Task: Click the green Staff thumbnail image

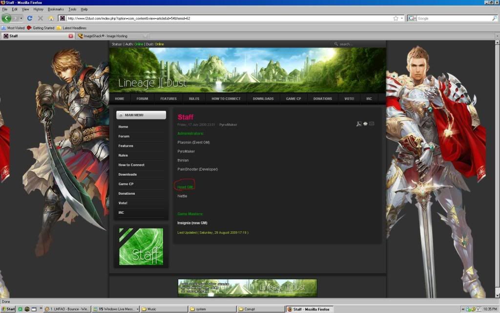Action: [141, 246]
